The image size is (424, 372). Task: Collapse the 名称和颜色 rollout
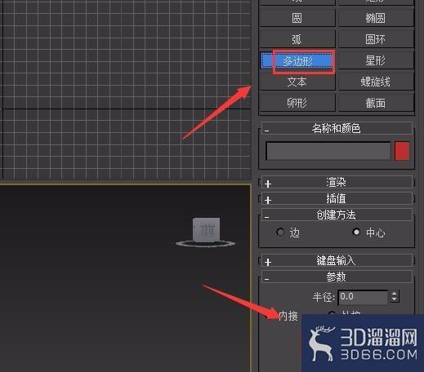pyautogui.click(x=337, y=128)
